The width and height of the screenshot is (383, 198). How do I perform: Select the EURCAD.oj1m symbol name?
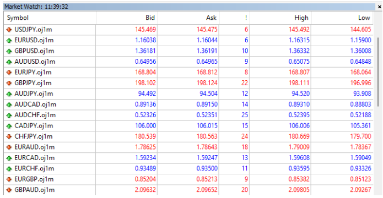click(34, 158)
